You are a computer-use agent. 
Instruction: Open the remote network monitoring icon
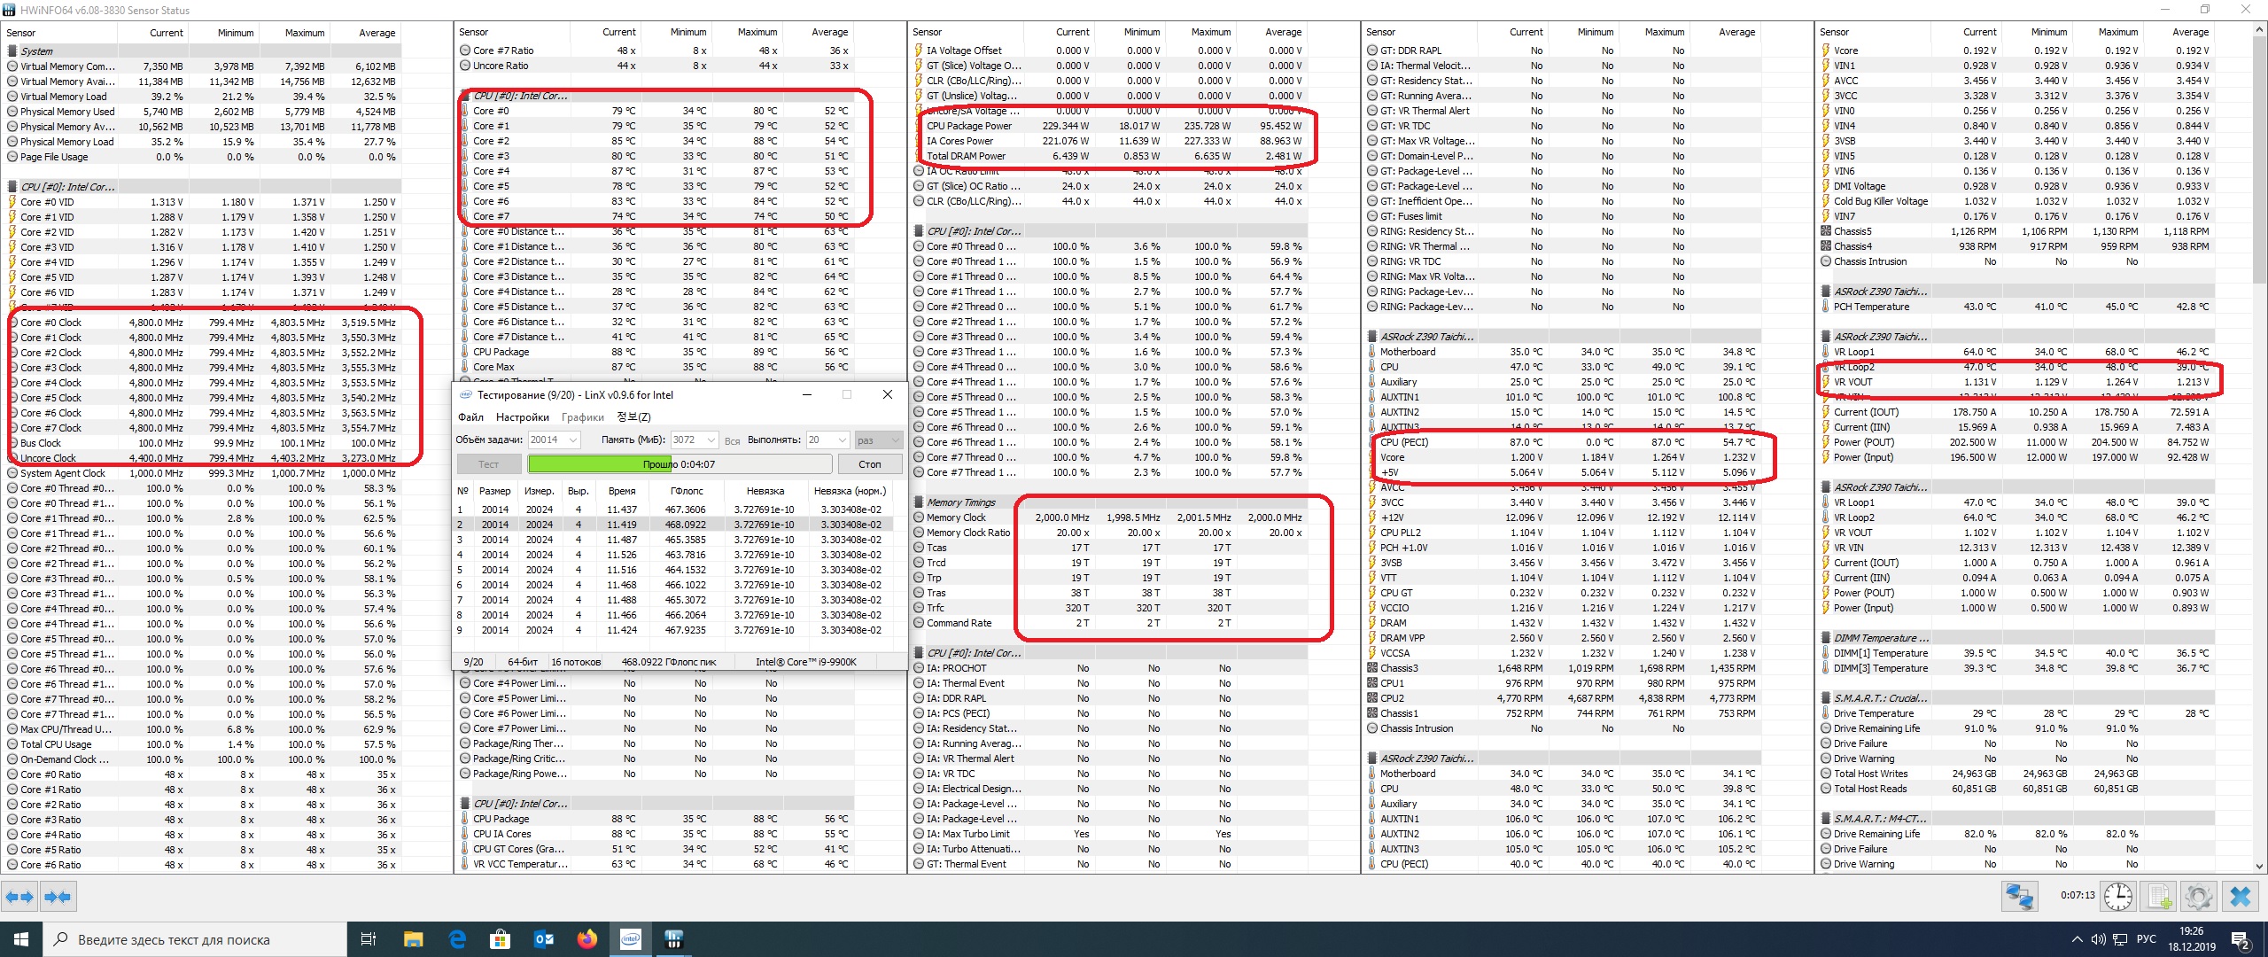pyautogui.click(x=2020, y=897)
